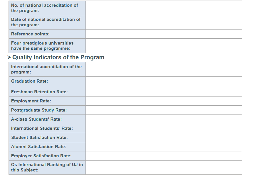Click the Reference points label
This screenshot has height=175, width=255.
[x=30, y=34]
